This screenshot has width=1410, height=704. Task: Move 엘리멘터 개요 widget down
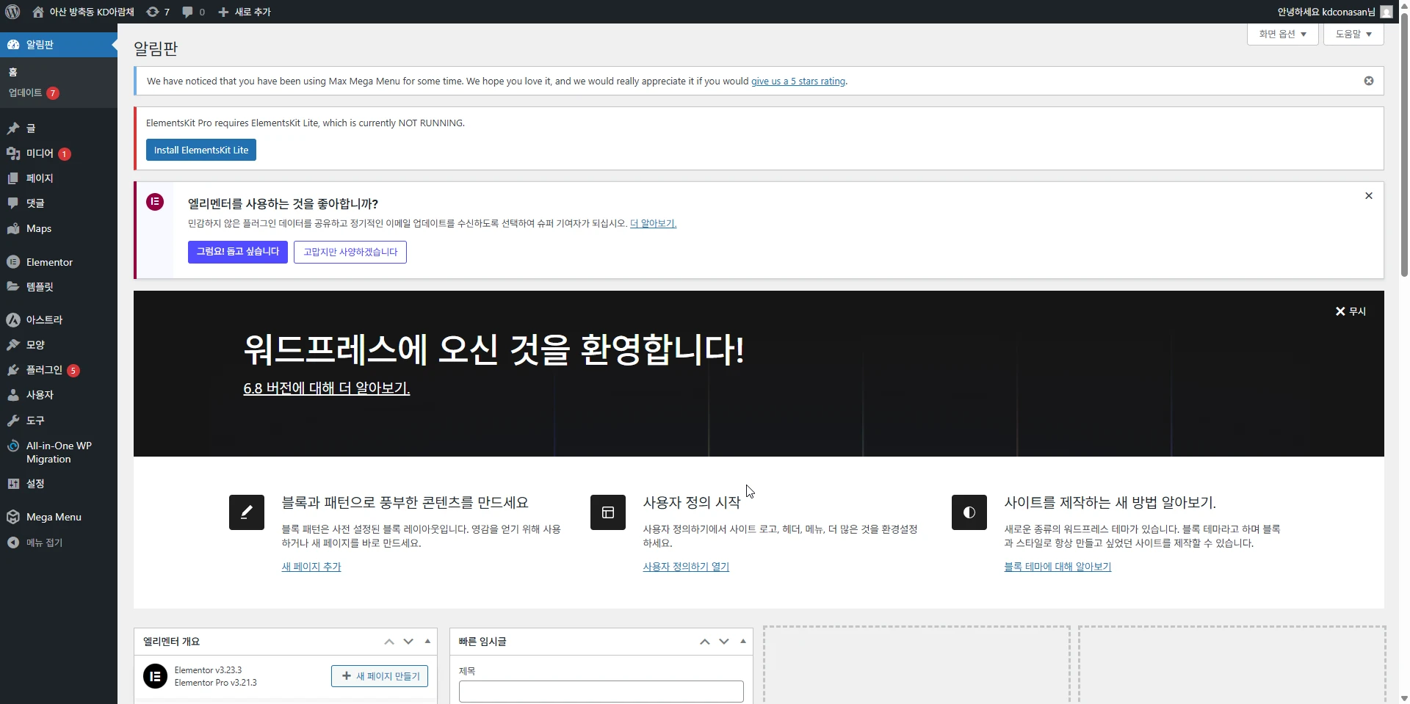[x=408, y=642]
